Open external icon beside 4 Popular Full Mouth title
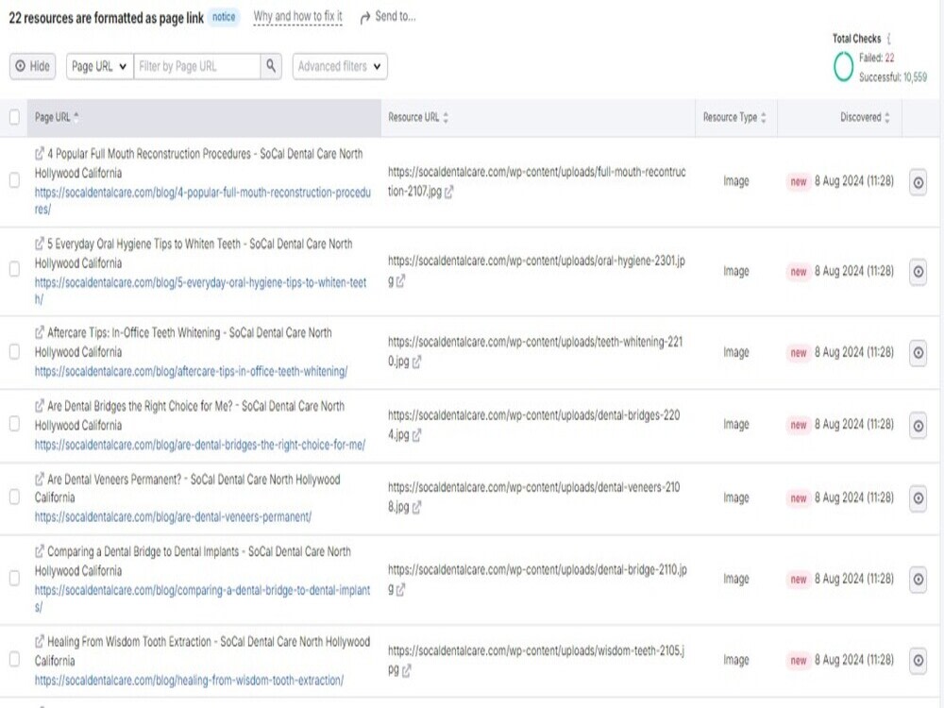944x708 pixels. 40,154
